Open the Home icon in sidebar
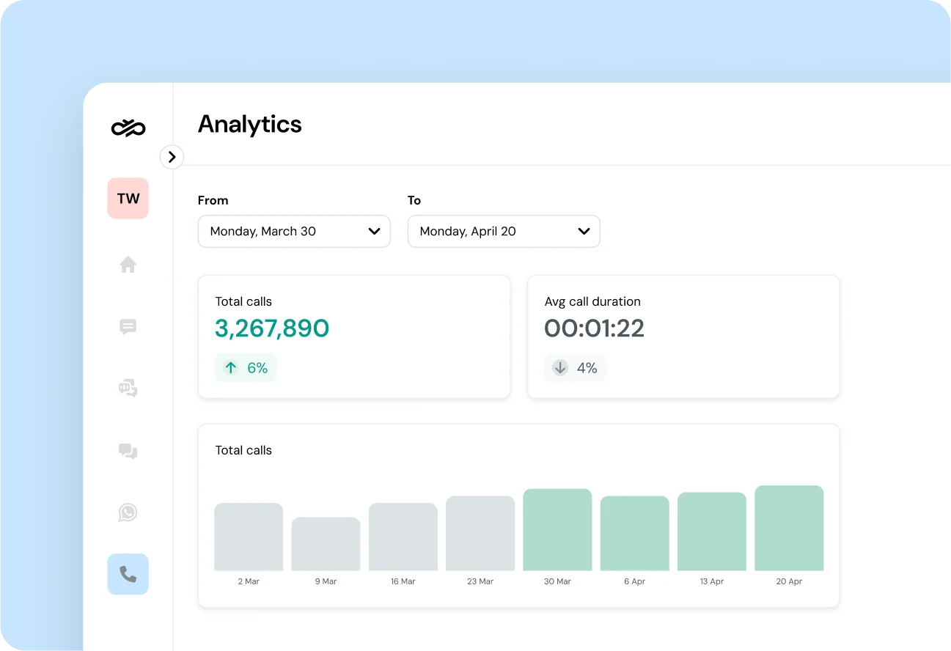Image resolution: width=951 pixels, height=651 pixels. tap(128, 265)
